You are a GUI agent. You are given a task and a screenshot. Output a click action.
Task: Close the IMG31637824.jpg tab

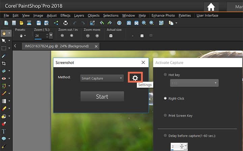click(96, 46)
